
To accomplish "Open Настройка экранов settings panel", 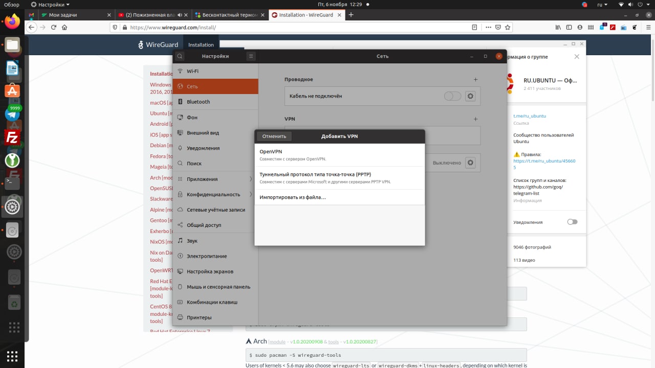I will click(215, 271).
